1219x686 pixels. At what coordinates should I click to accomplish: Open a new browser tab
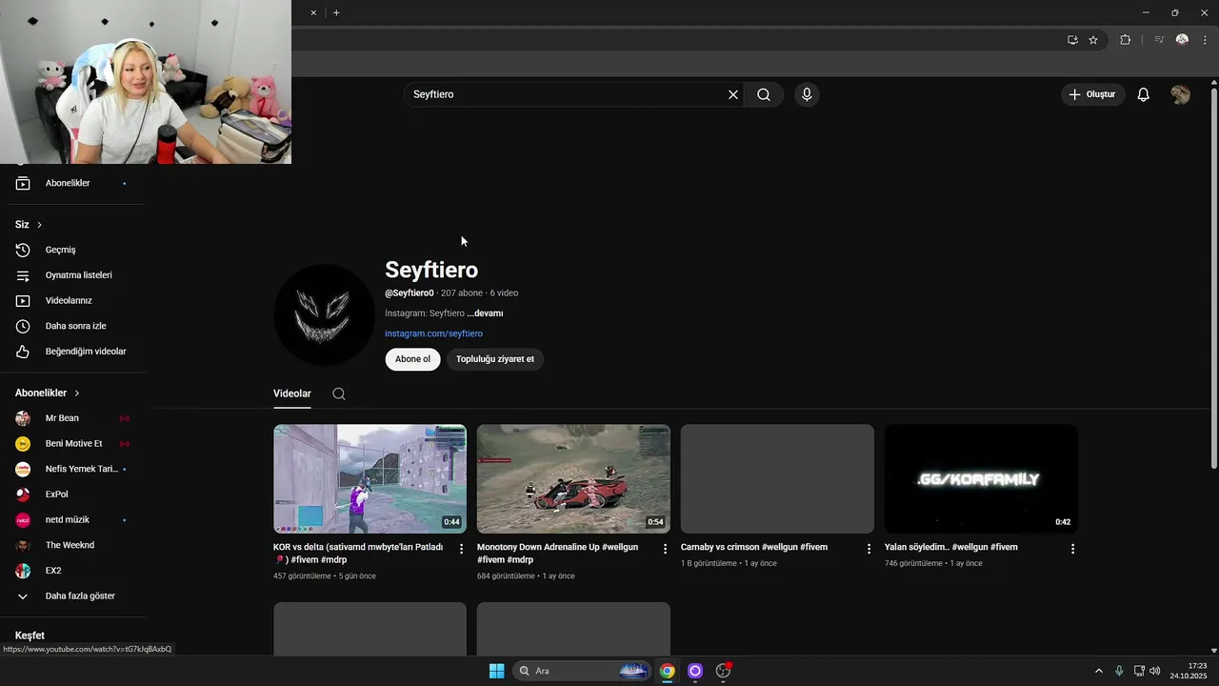pyautogui.click(x=336, y=12)
